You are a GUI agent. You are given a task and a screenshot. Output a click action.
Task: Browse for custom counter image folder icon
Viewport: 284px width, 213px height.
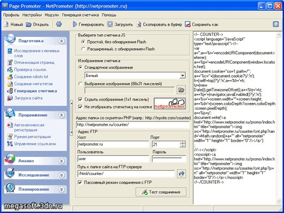(x=181, y=90)
